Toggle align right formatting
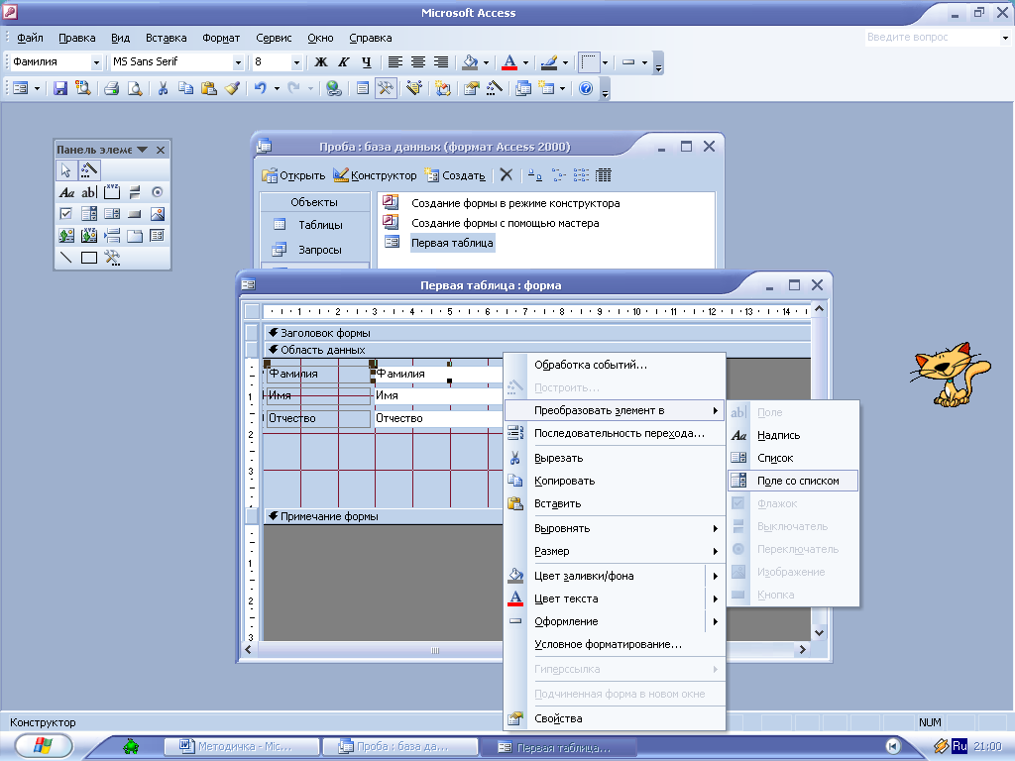 click(441, 62)
